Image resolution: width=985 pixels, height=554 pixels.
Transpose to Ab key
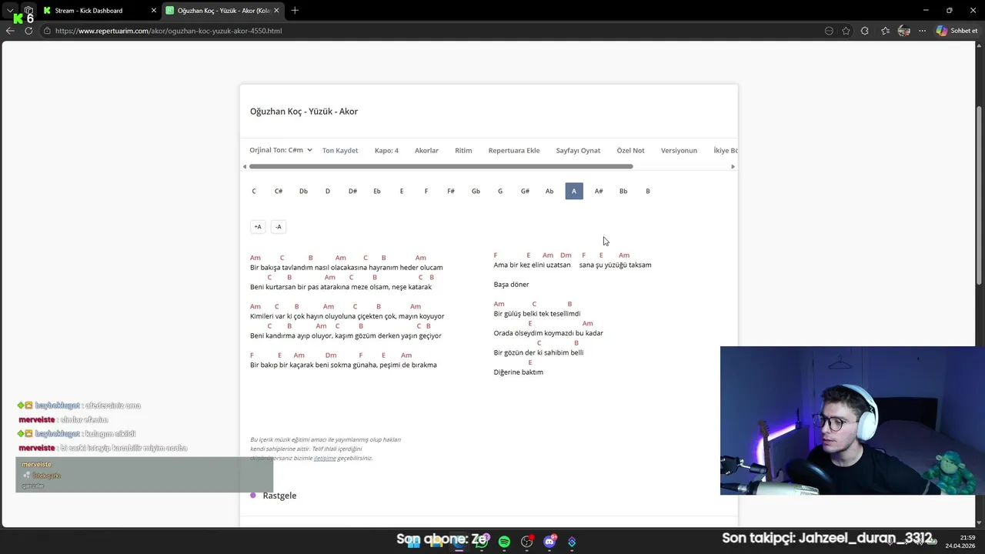(x=549, y=191)
